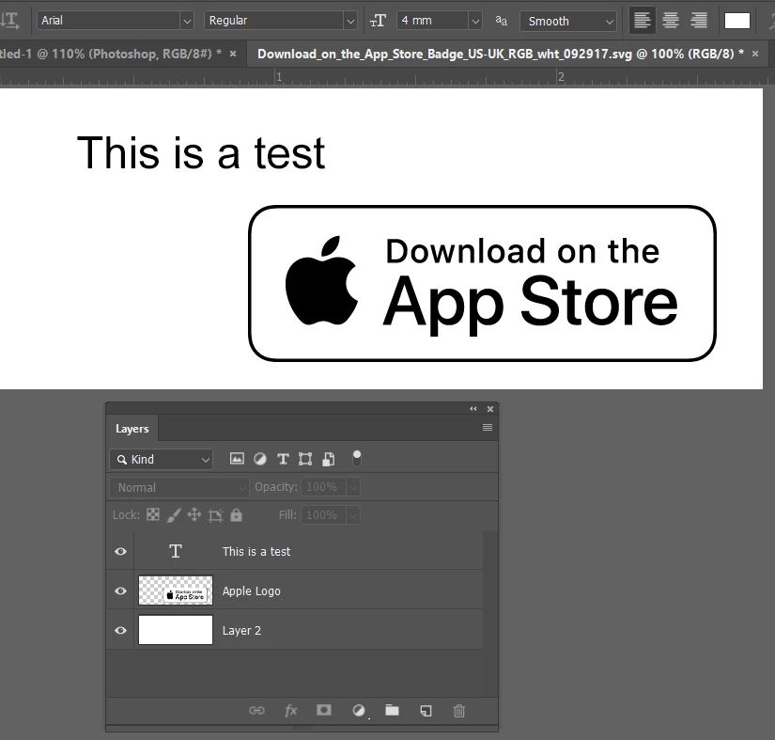Click the Opacity value field
775x740 pixels.
click(324, 487)
